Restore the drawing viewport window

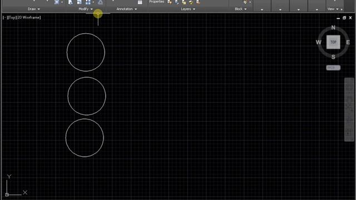click(344, 18)
